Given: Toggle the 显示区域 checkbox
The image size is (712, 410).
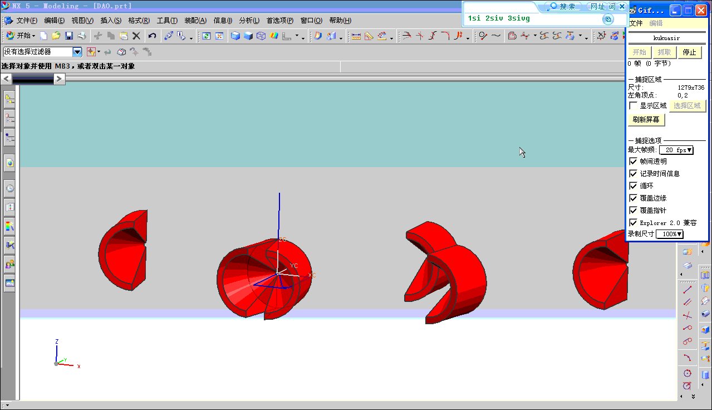Looking at the screenshot, I should pyautogui.click(x=633, y=106).
